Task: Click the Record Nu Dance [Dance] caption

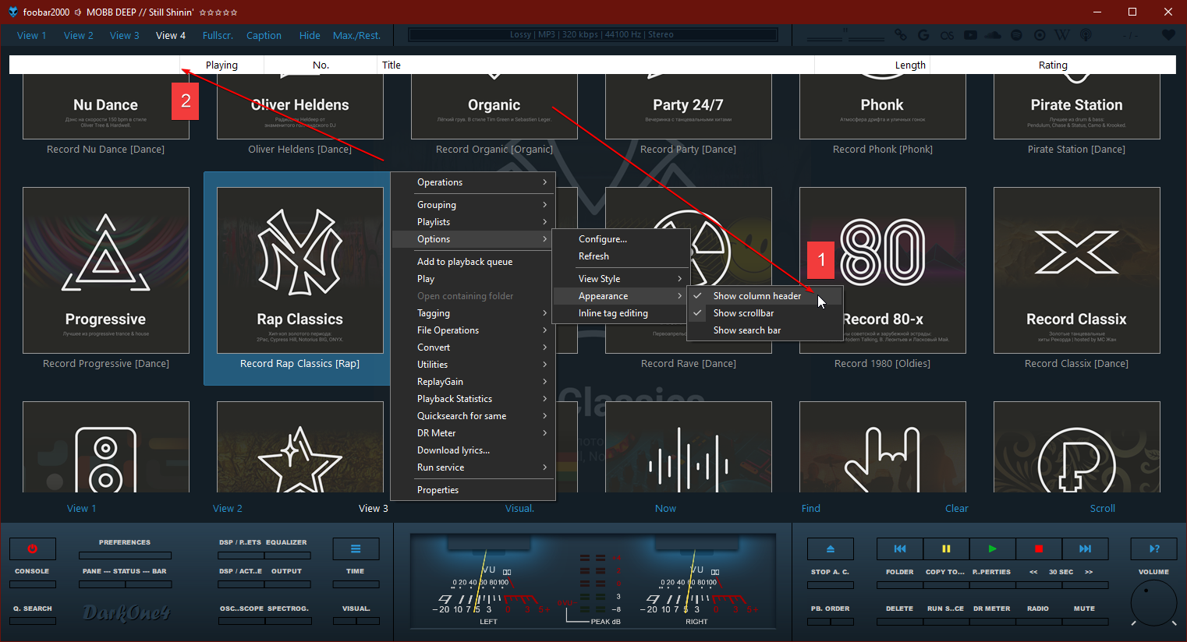Action: pyautogui.click(x=106, y=150)
